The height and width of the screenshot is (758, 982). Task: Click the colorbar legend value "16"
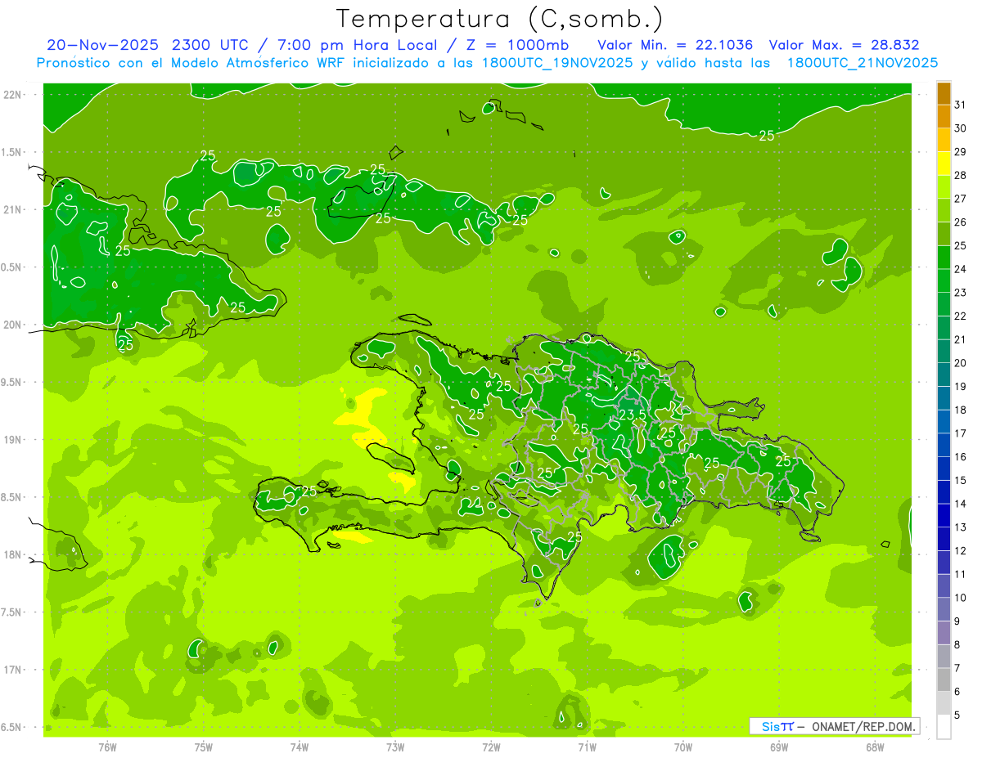click(961, 457)
